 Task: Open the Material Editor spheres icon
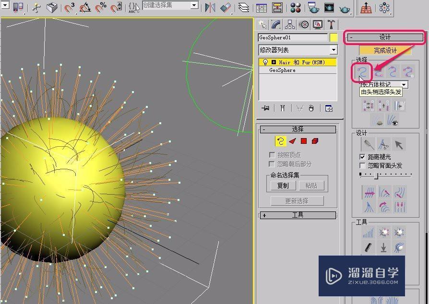pyautogui.click(x=296, y=8)
